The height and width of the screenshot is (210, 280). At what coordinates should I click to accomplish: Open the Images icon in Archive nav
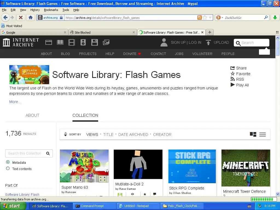pos(106,42)
